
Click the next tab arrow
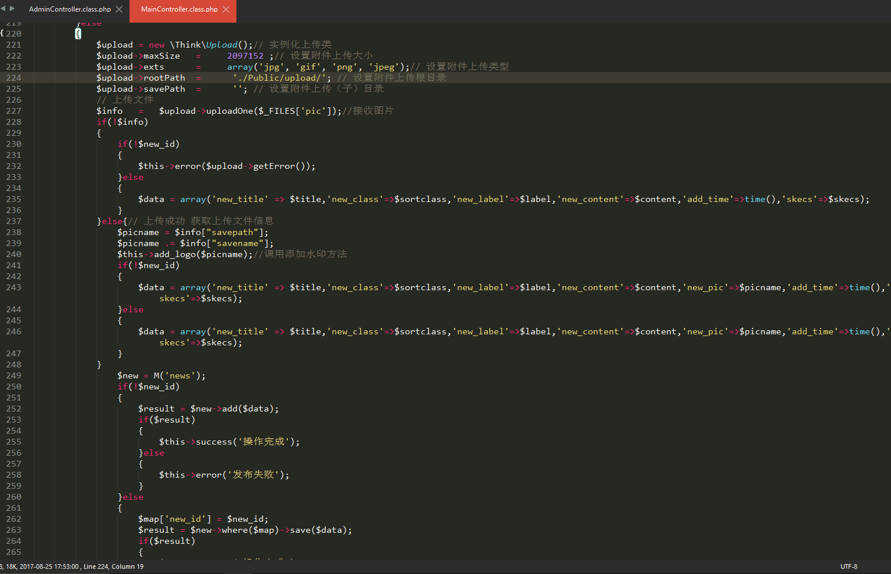12,9
